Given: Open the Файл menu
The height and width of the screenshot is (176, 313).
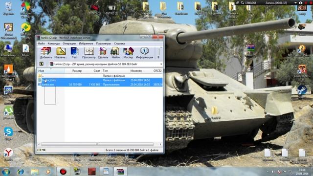Looking at the screenshot, I should 41,44.
